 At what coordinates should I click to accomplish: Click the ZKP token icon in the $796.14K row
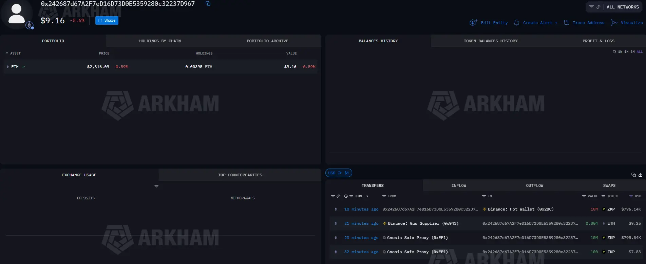pyautogui.click(x=604, y=210)
